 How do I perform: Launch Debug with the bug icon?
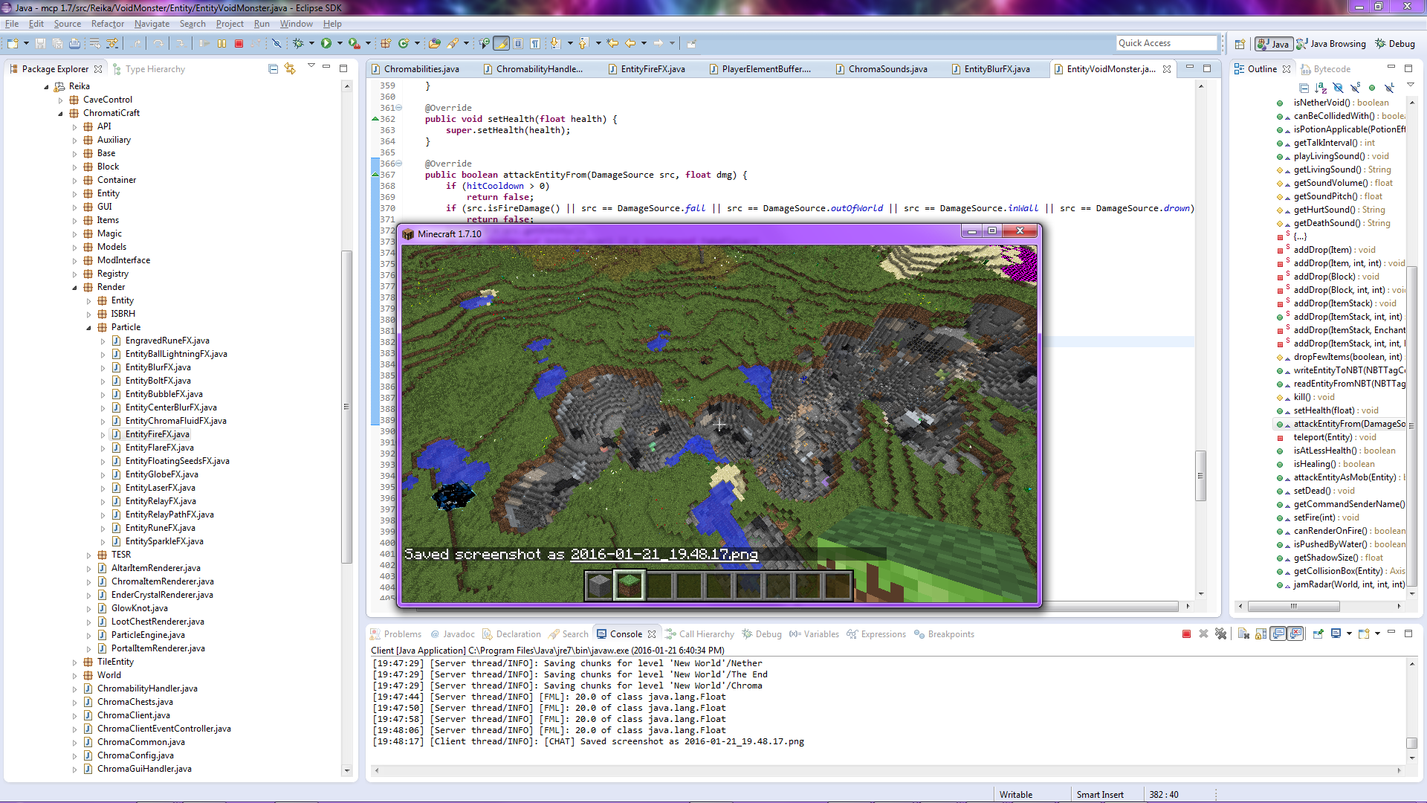point(298,43)
